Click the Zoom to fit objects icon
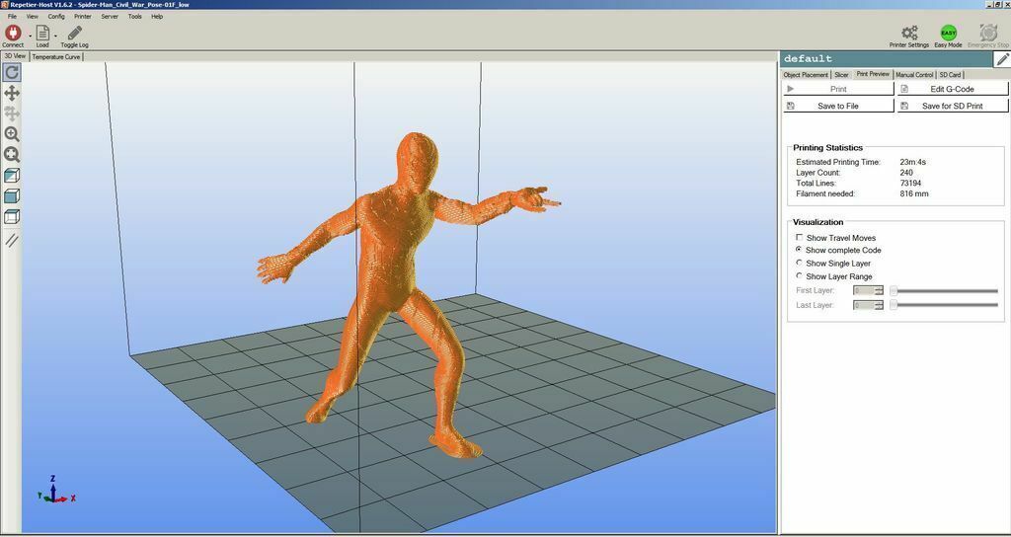The width and height of the screenshot is (1011, 537). tap(12, 155)
